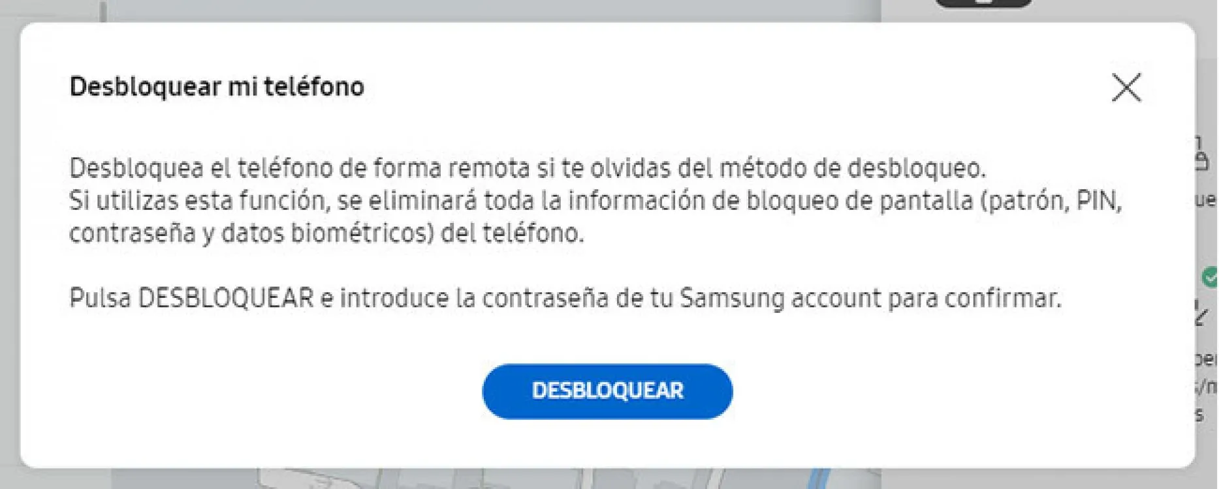
Task: Click the line mentioning datos biométricos
Action: click(326, 233)
